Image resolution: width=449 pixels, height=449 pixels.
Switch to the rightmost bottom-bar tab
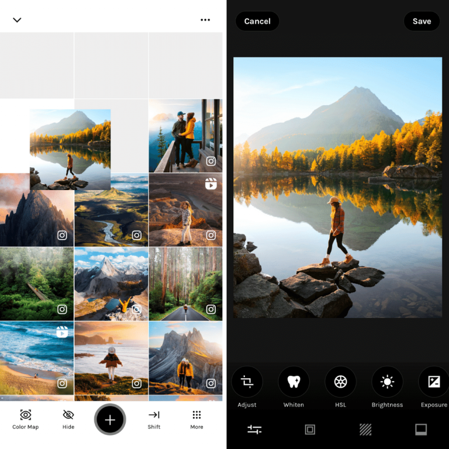click(x=421, y=430)
